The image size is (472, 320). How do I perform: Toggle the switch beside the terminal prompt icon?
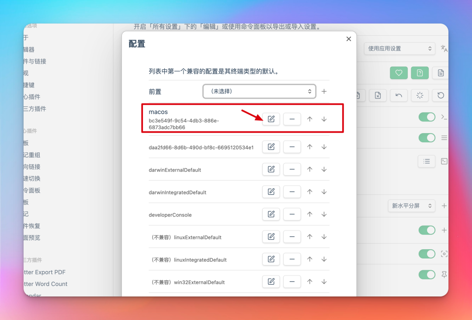coord(427,117)
